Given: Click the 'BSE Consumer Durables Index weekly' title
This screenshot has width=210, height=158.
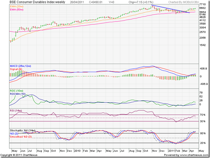Looking at the screenshot, I should click(37, 2).
